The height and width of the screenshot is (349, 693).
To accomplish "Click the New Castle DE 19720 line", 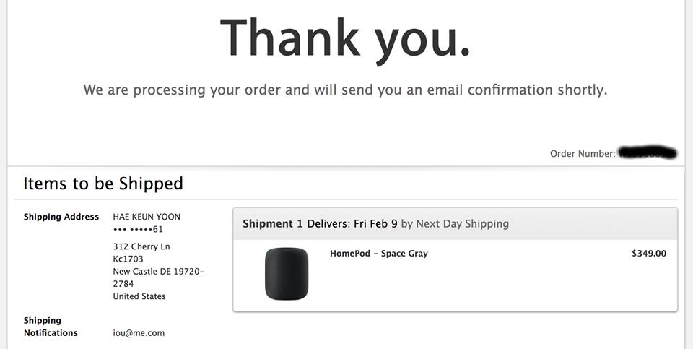I will click(159, 271).
